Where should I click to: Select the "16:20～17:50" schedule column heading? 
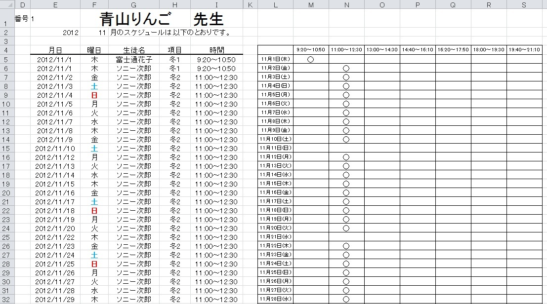pos(453,50)
